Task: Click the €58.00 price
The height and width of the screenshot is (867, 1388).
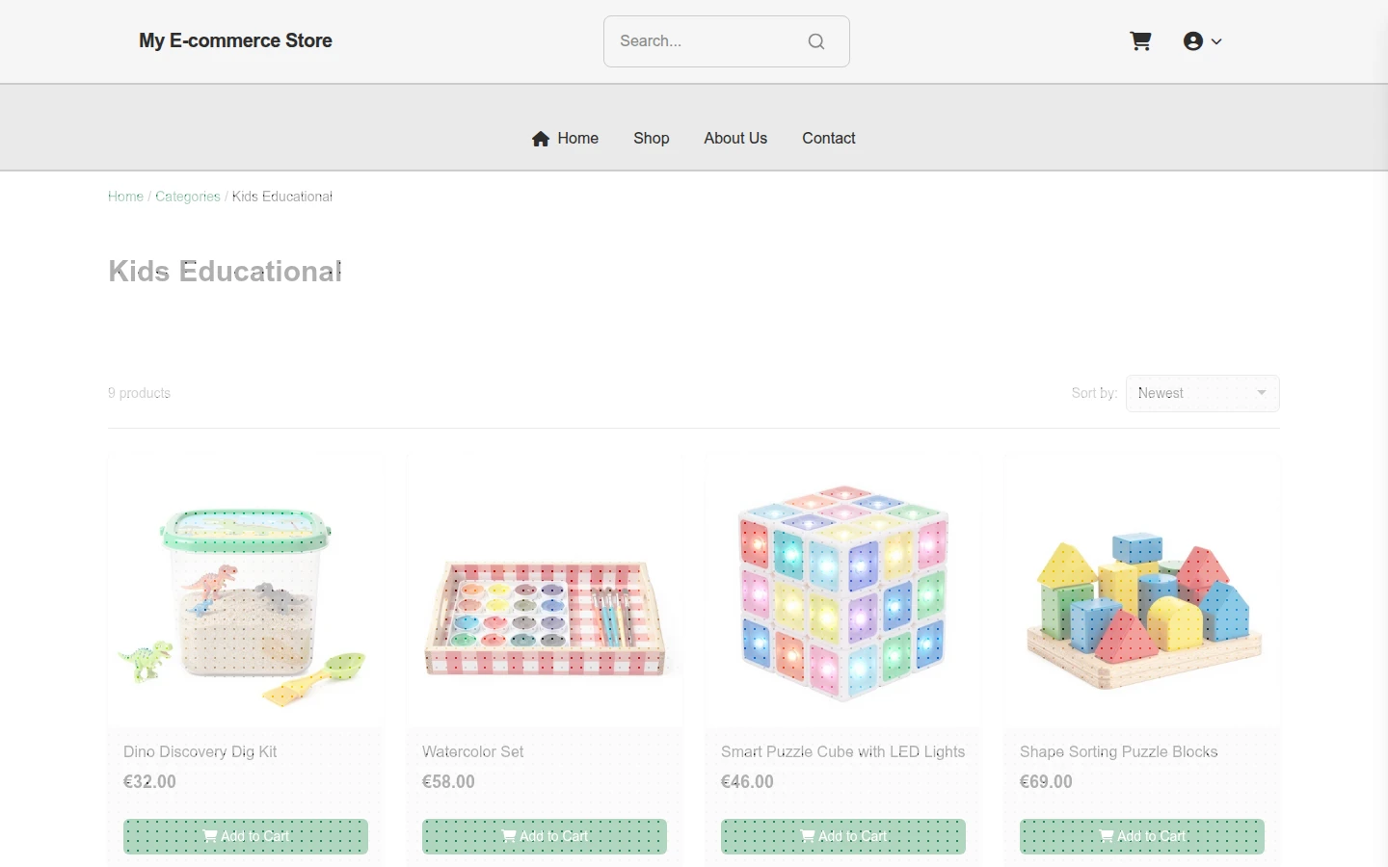Action: tap(448, 781)
